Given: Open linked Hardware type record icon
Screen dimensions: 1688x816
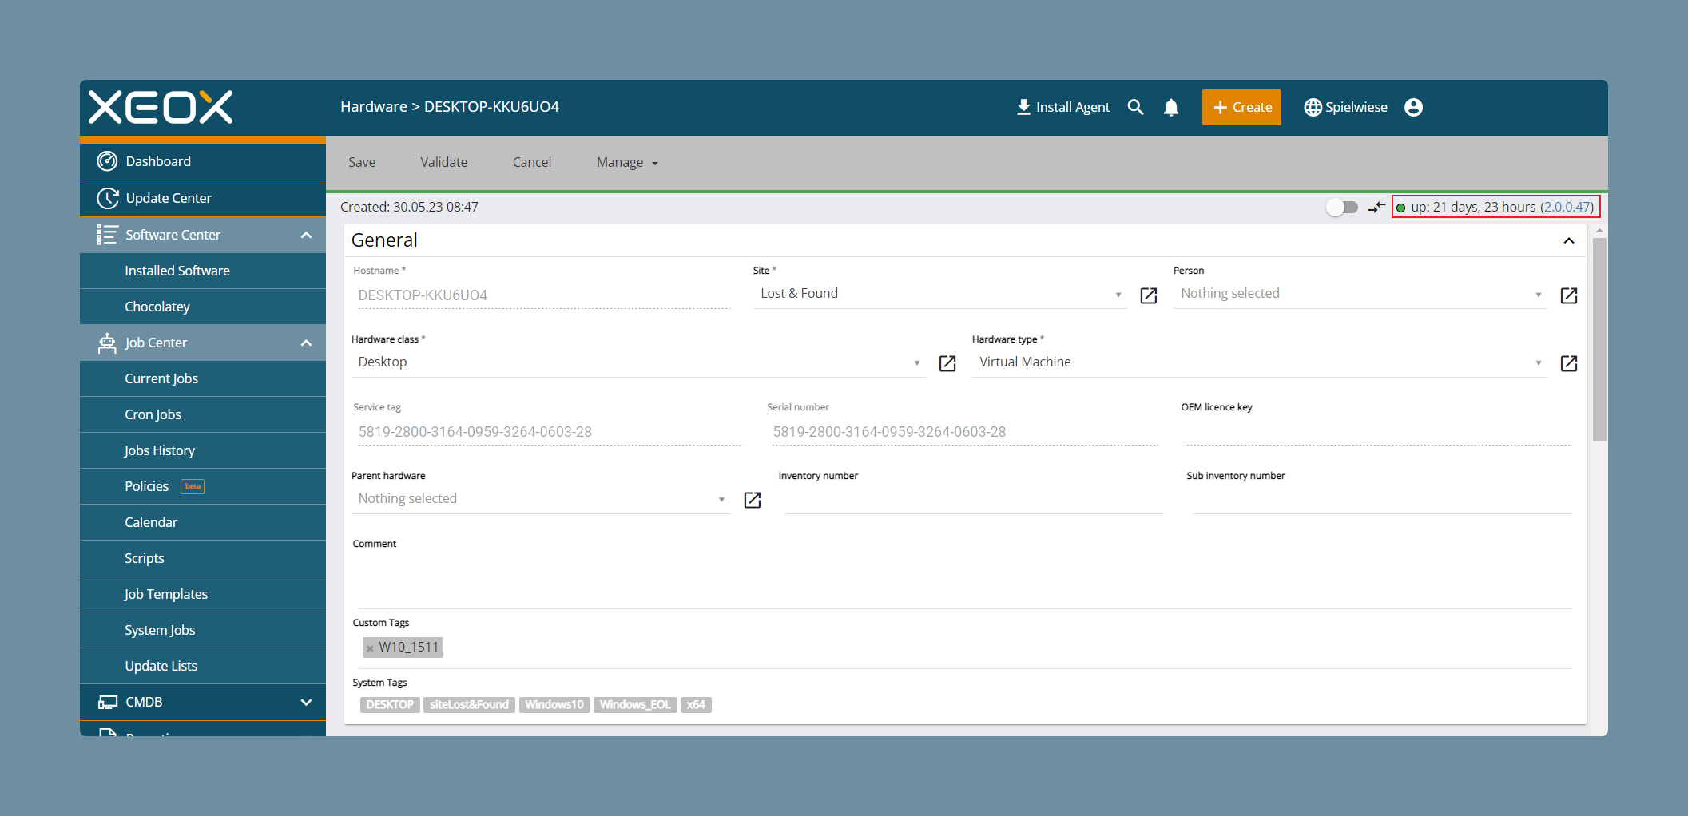Looking at the screenshot, I should coord(1569,363).
